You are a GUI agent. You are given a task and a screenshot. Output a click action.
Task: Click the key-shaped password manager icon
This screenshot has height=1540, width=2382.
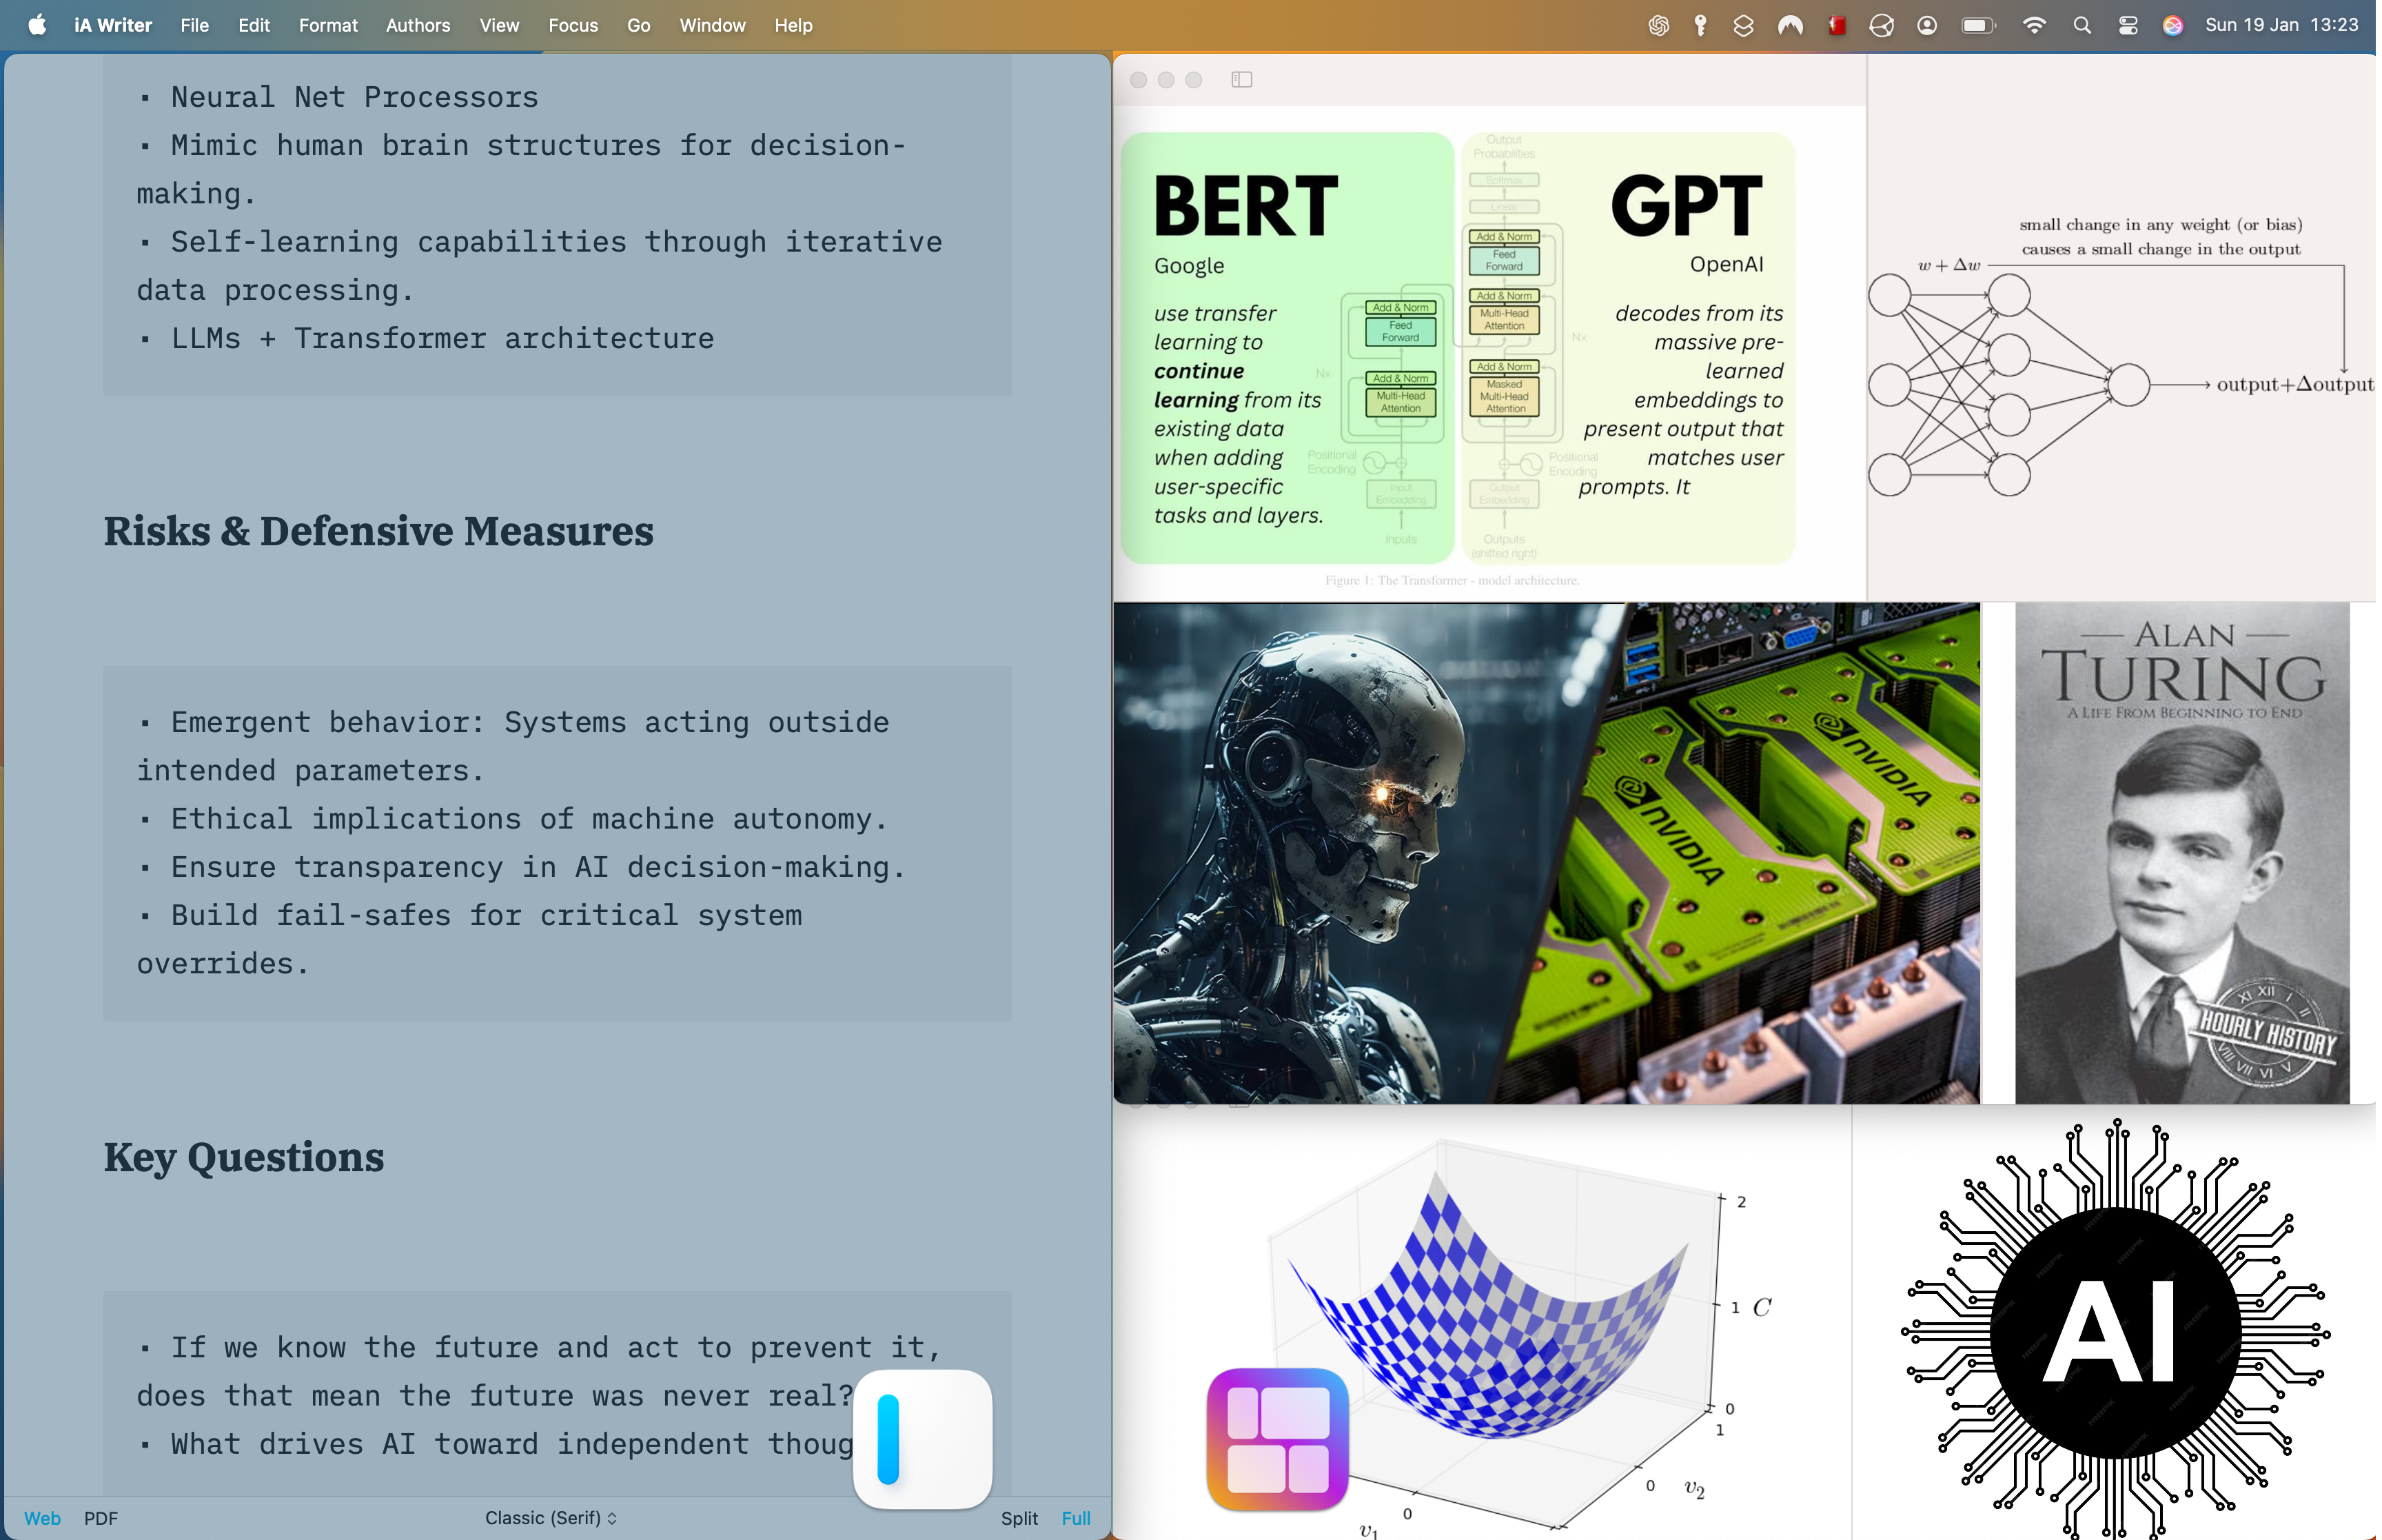click(1700, 25)
